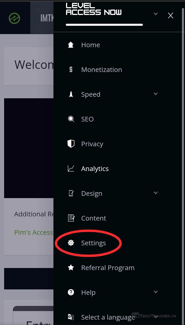Screen dimensions: 185x325
Task: Open the Content menu item
Action: click(94, 218)
